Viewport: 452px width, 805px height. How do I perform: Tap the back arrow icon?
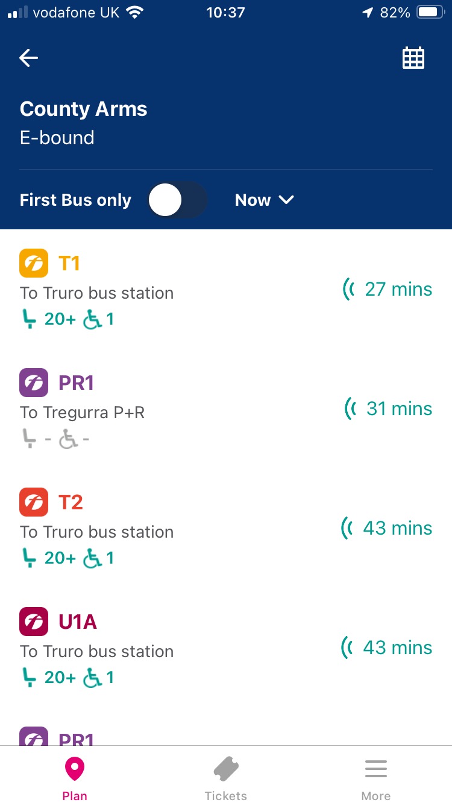tap(29, 58)
